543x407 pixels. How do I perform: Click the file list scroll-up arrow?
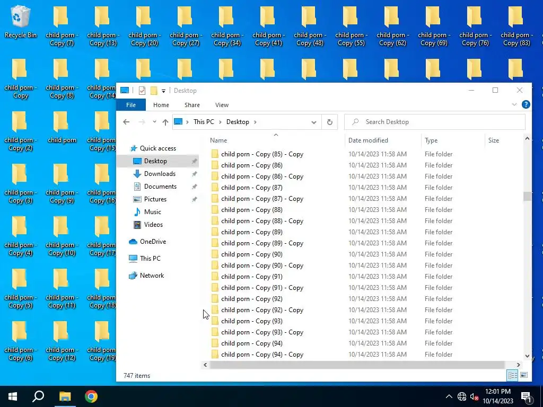527,138
